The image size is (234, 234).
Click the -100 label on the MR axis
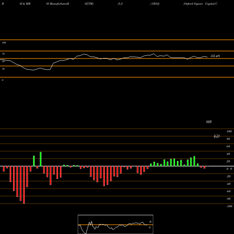tap(229, 206)
